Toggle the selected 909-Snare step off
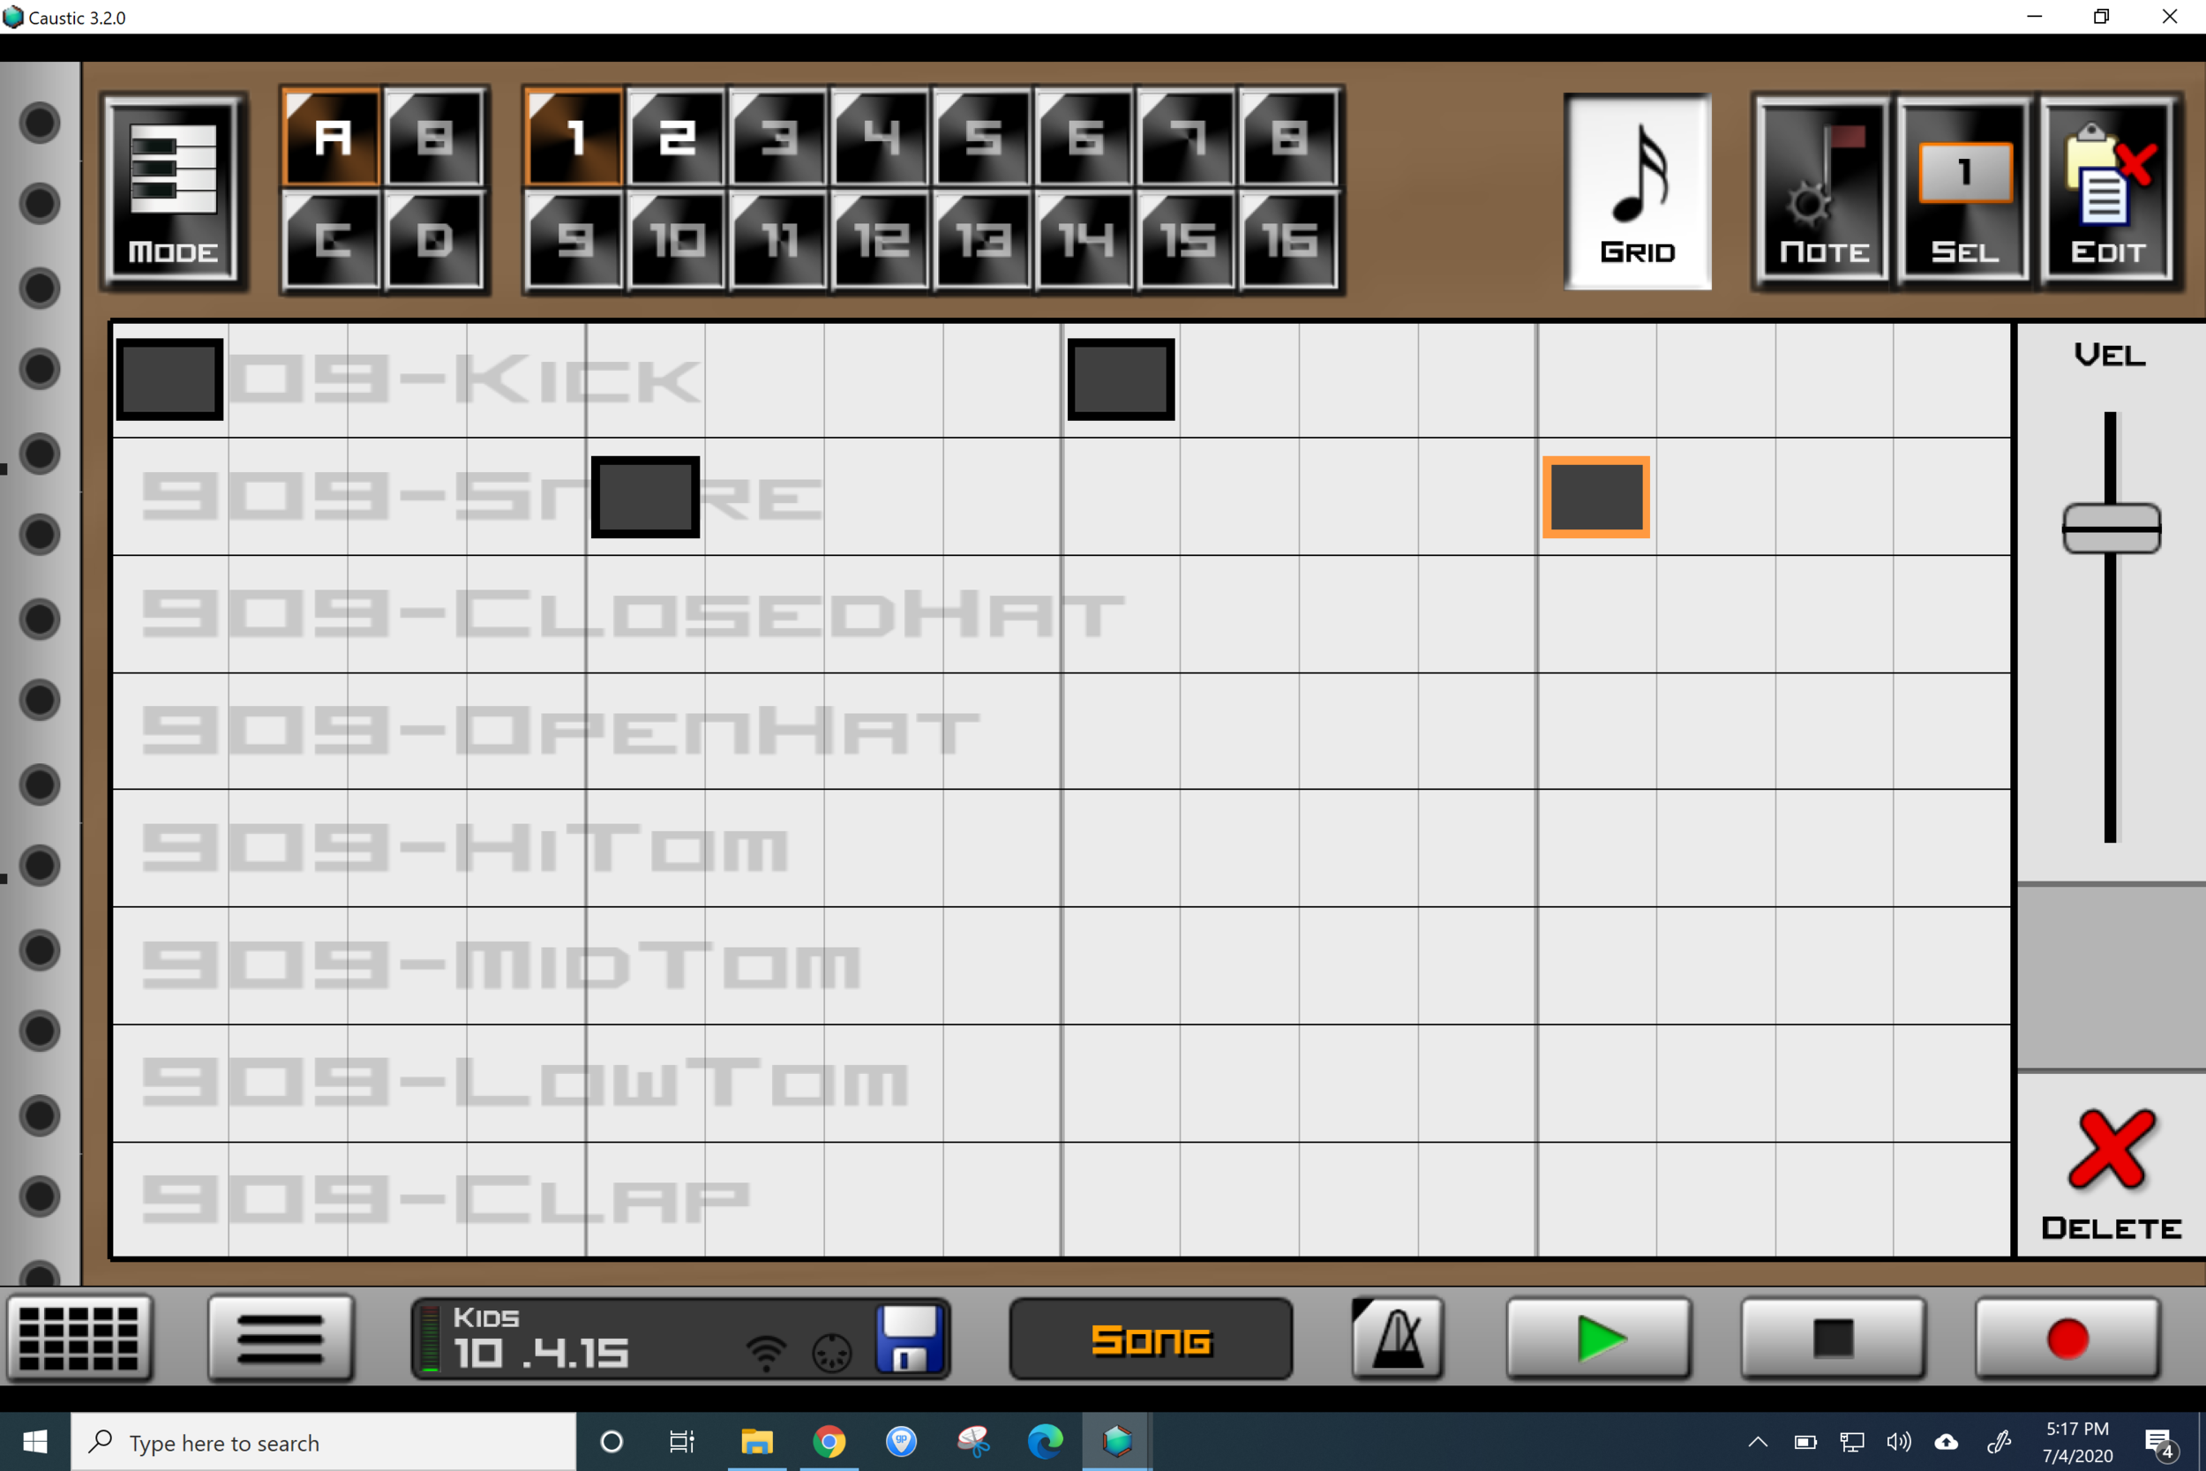Image resolution: width=2206 pixels, height=1471 pixels. coord(1595,497)
